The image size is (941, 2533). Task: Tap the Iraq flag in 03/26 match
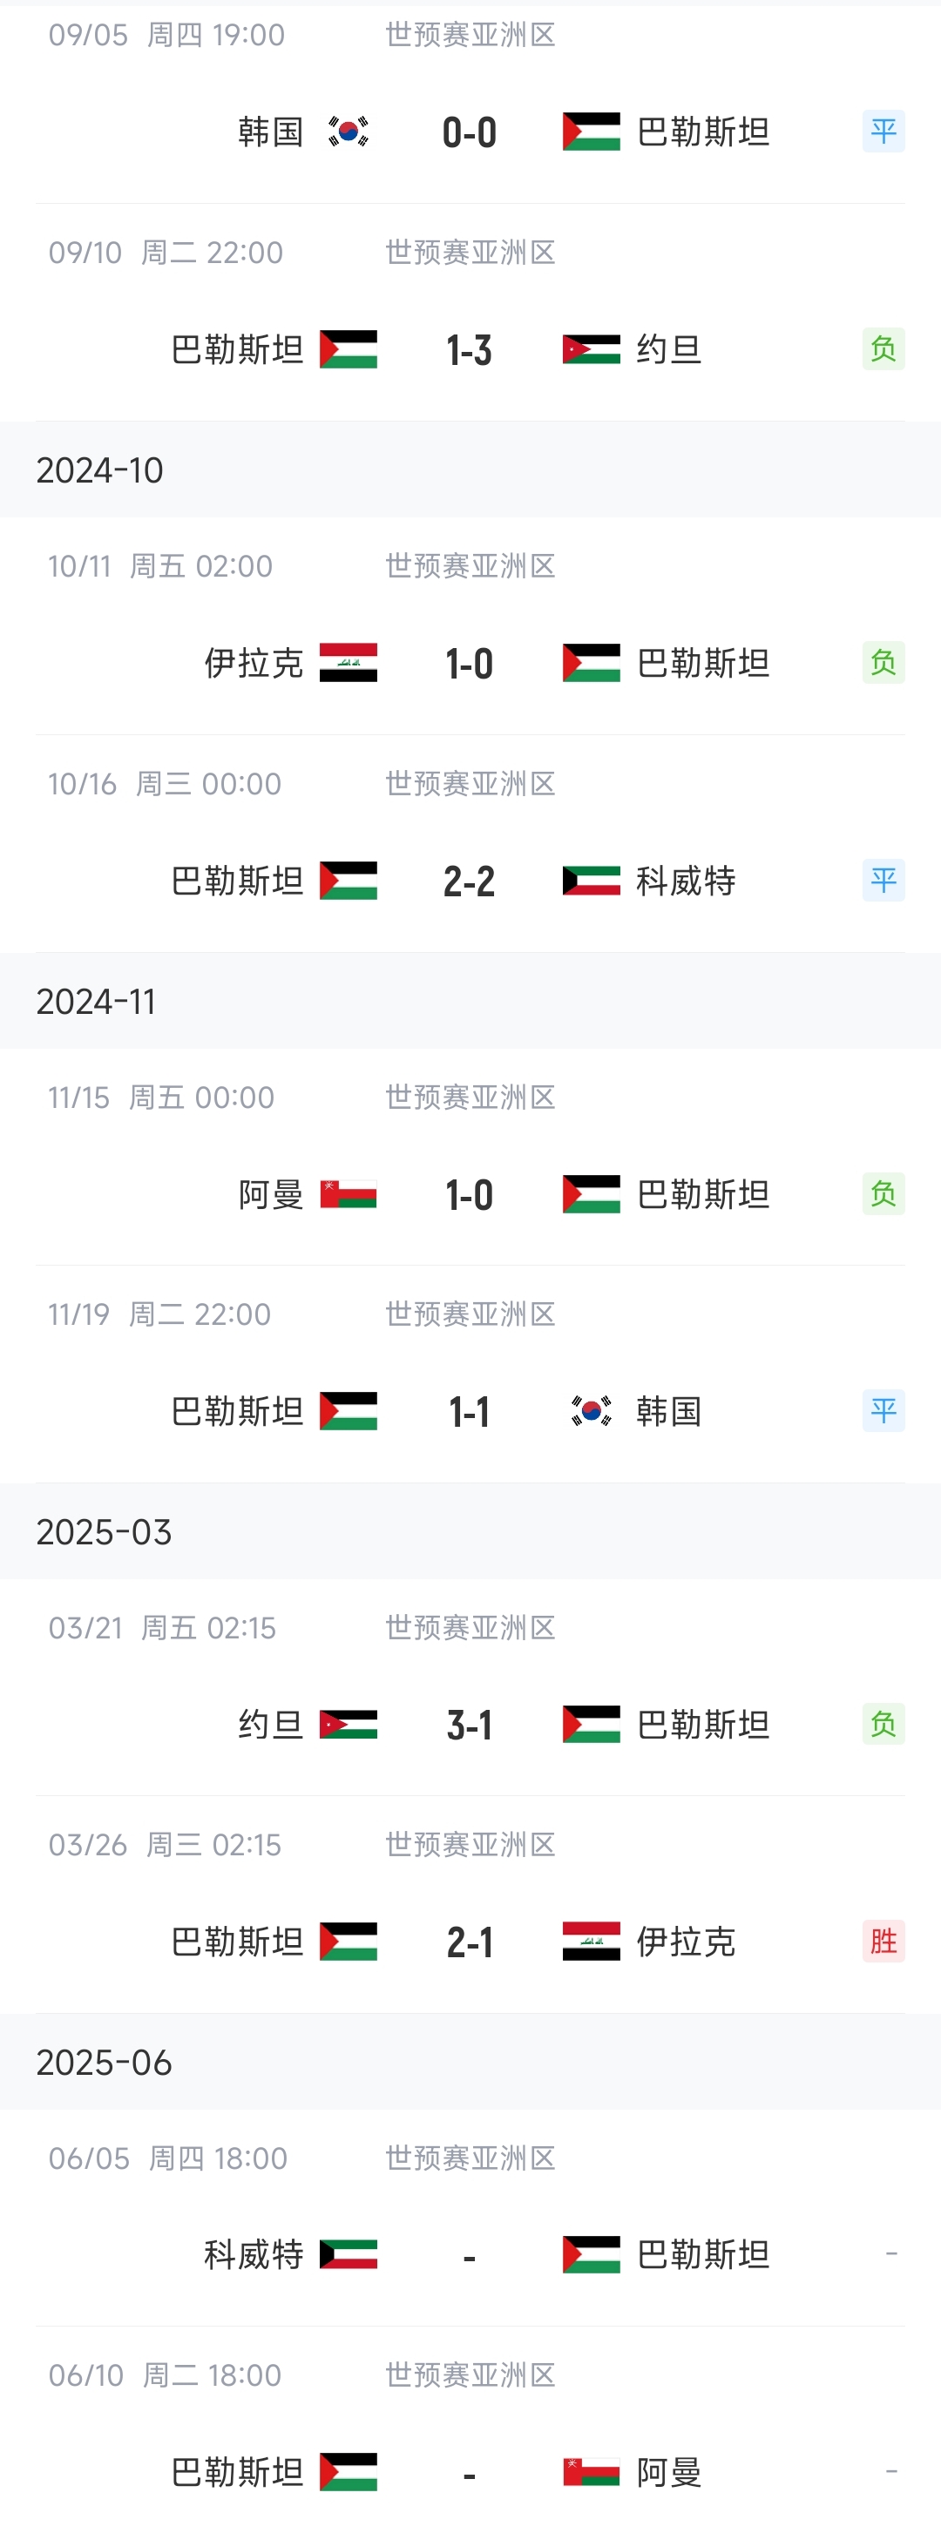pyautogui.click(x=591, y=1941)
